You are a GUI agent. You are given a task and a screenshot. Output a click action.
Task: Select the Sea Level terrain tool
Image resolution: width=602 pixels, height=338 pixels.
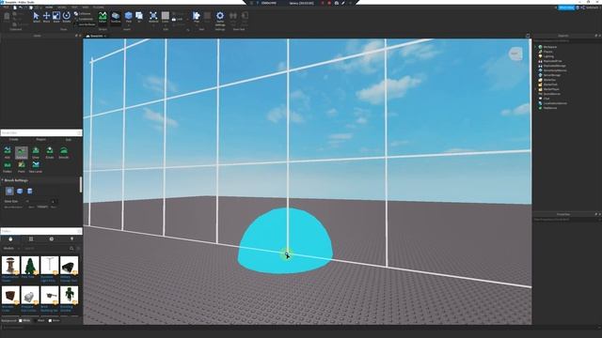pyautogui.click(x=36, y=167)
